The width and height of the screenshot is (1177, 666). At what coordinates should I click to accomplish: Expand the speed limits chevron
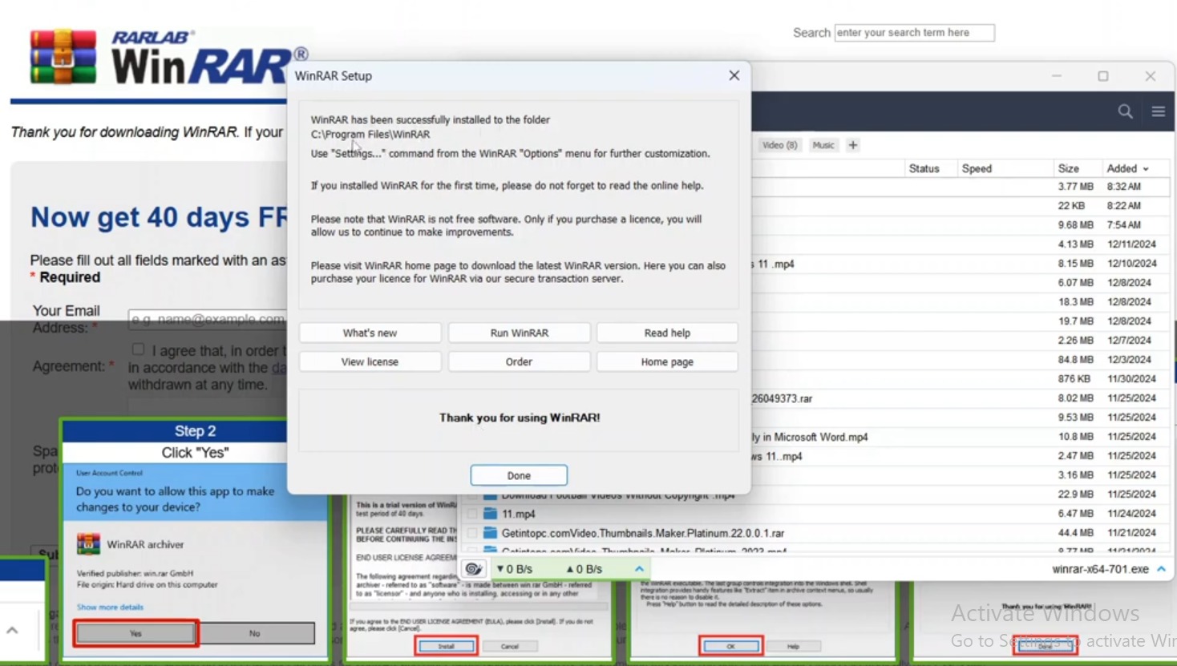[639, 569]
